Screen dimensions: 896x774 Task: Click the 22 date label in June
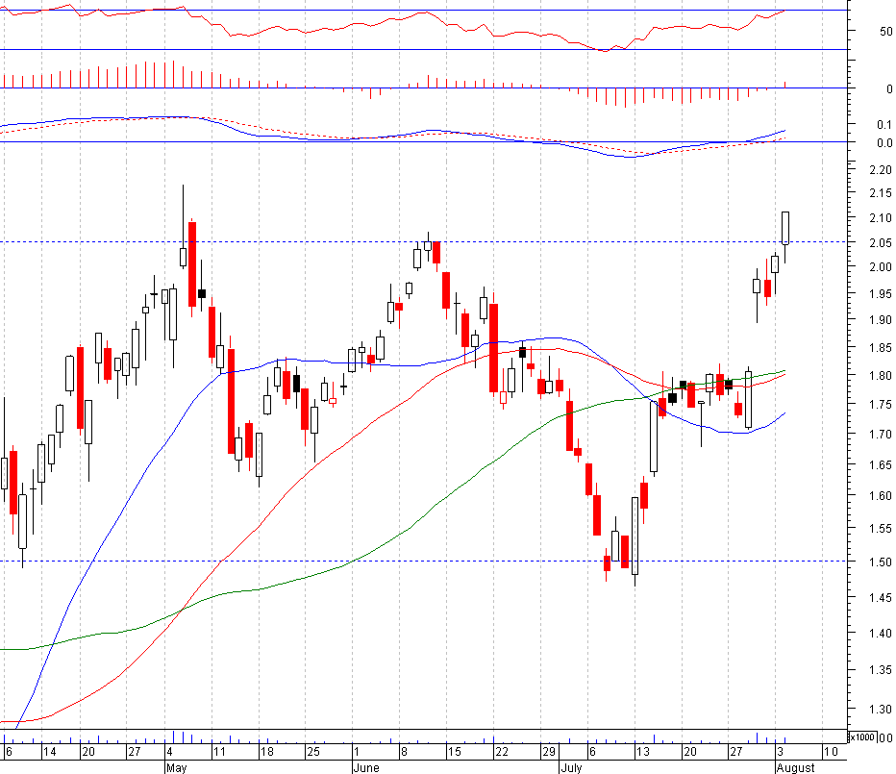501,752
